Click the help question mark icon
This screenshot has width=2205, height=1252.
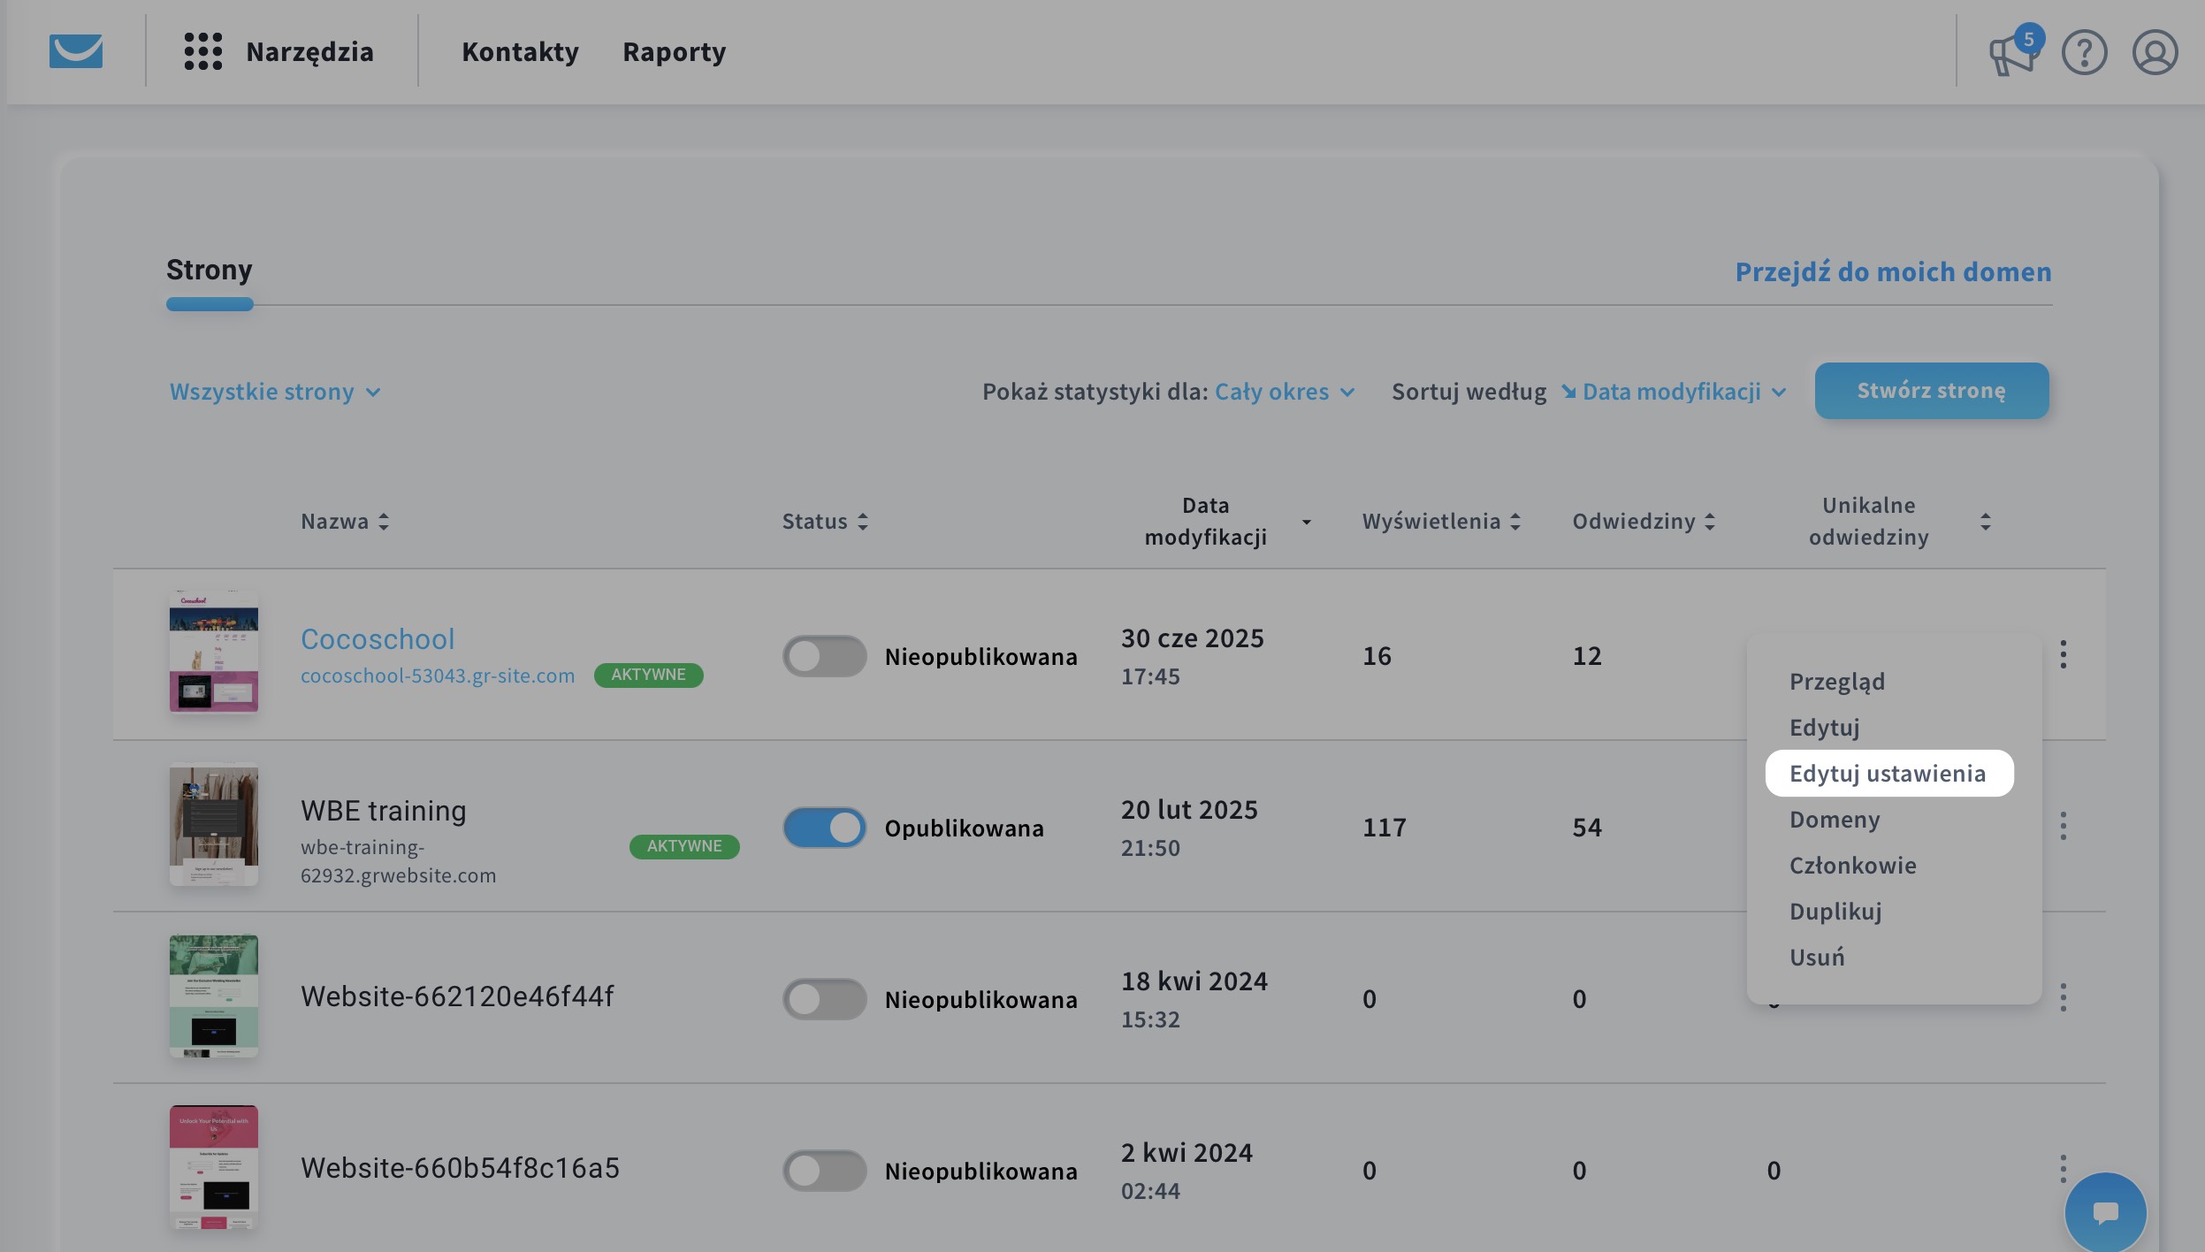click(2084, 53)
